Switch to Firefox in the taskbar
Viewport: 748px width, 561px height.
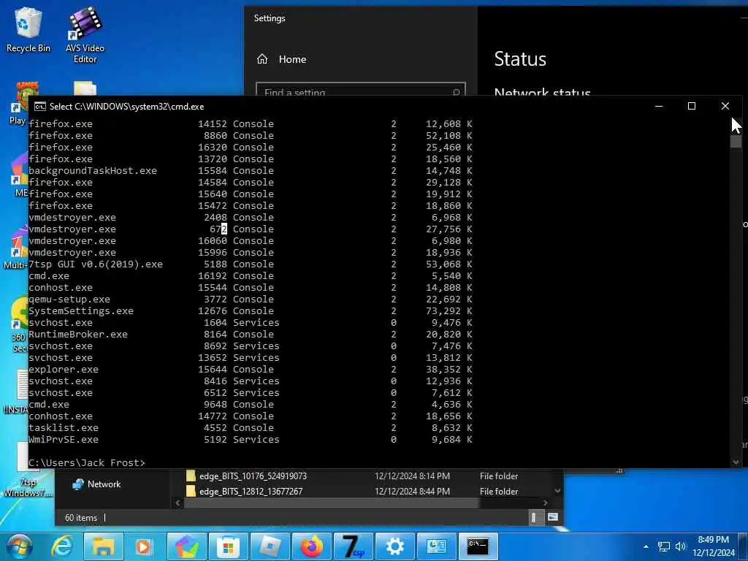311,546
